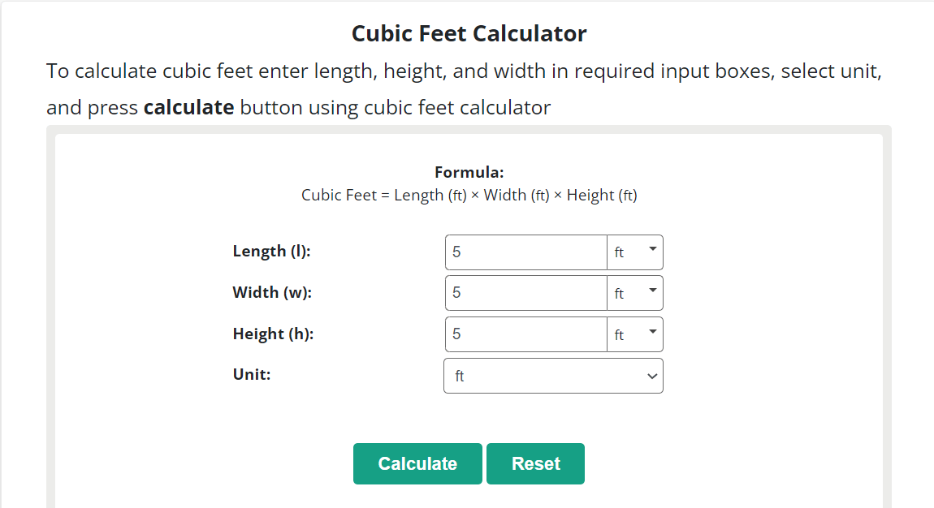Select the Height (h) field label
Image resolution: width=934 pixels, height=508 pixels.
coord(272,333)
